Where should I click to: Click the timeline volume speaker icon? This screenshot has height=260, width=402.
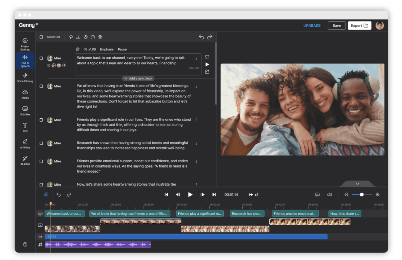pos(329,194)
